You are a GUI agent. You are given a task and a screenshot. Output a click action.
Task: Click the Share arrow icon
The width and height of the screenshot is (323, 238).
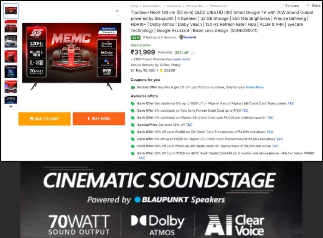[308, 6]
